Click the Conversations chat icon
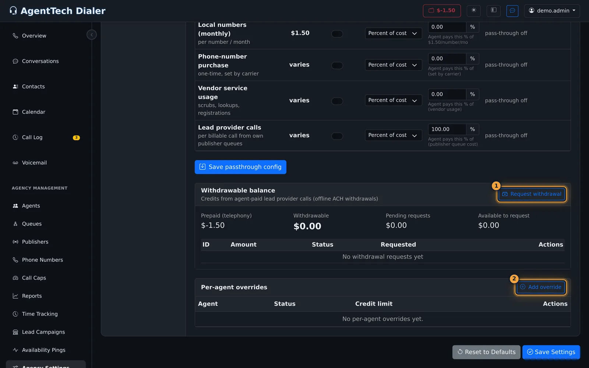Image resolution: width=589 pixels, height=368 pixels. click(15, 61)
